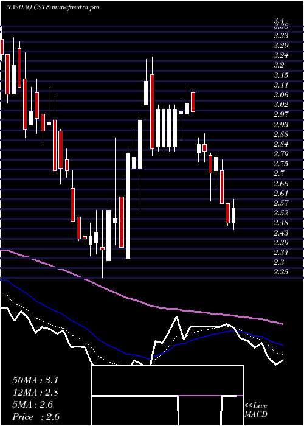Click the 12MA : 2.8 readout
Image resolution: width=304 pixels, height=426 pixels.
(35, 393)
